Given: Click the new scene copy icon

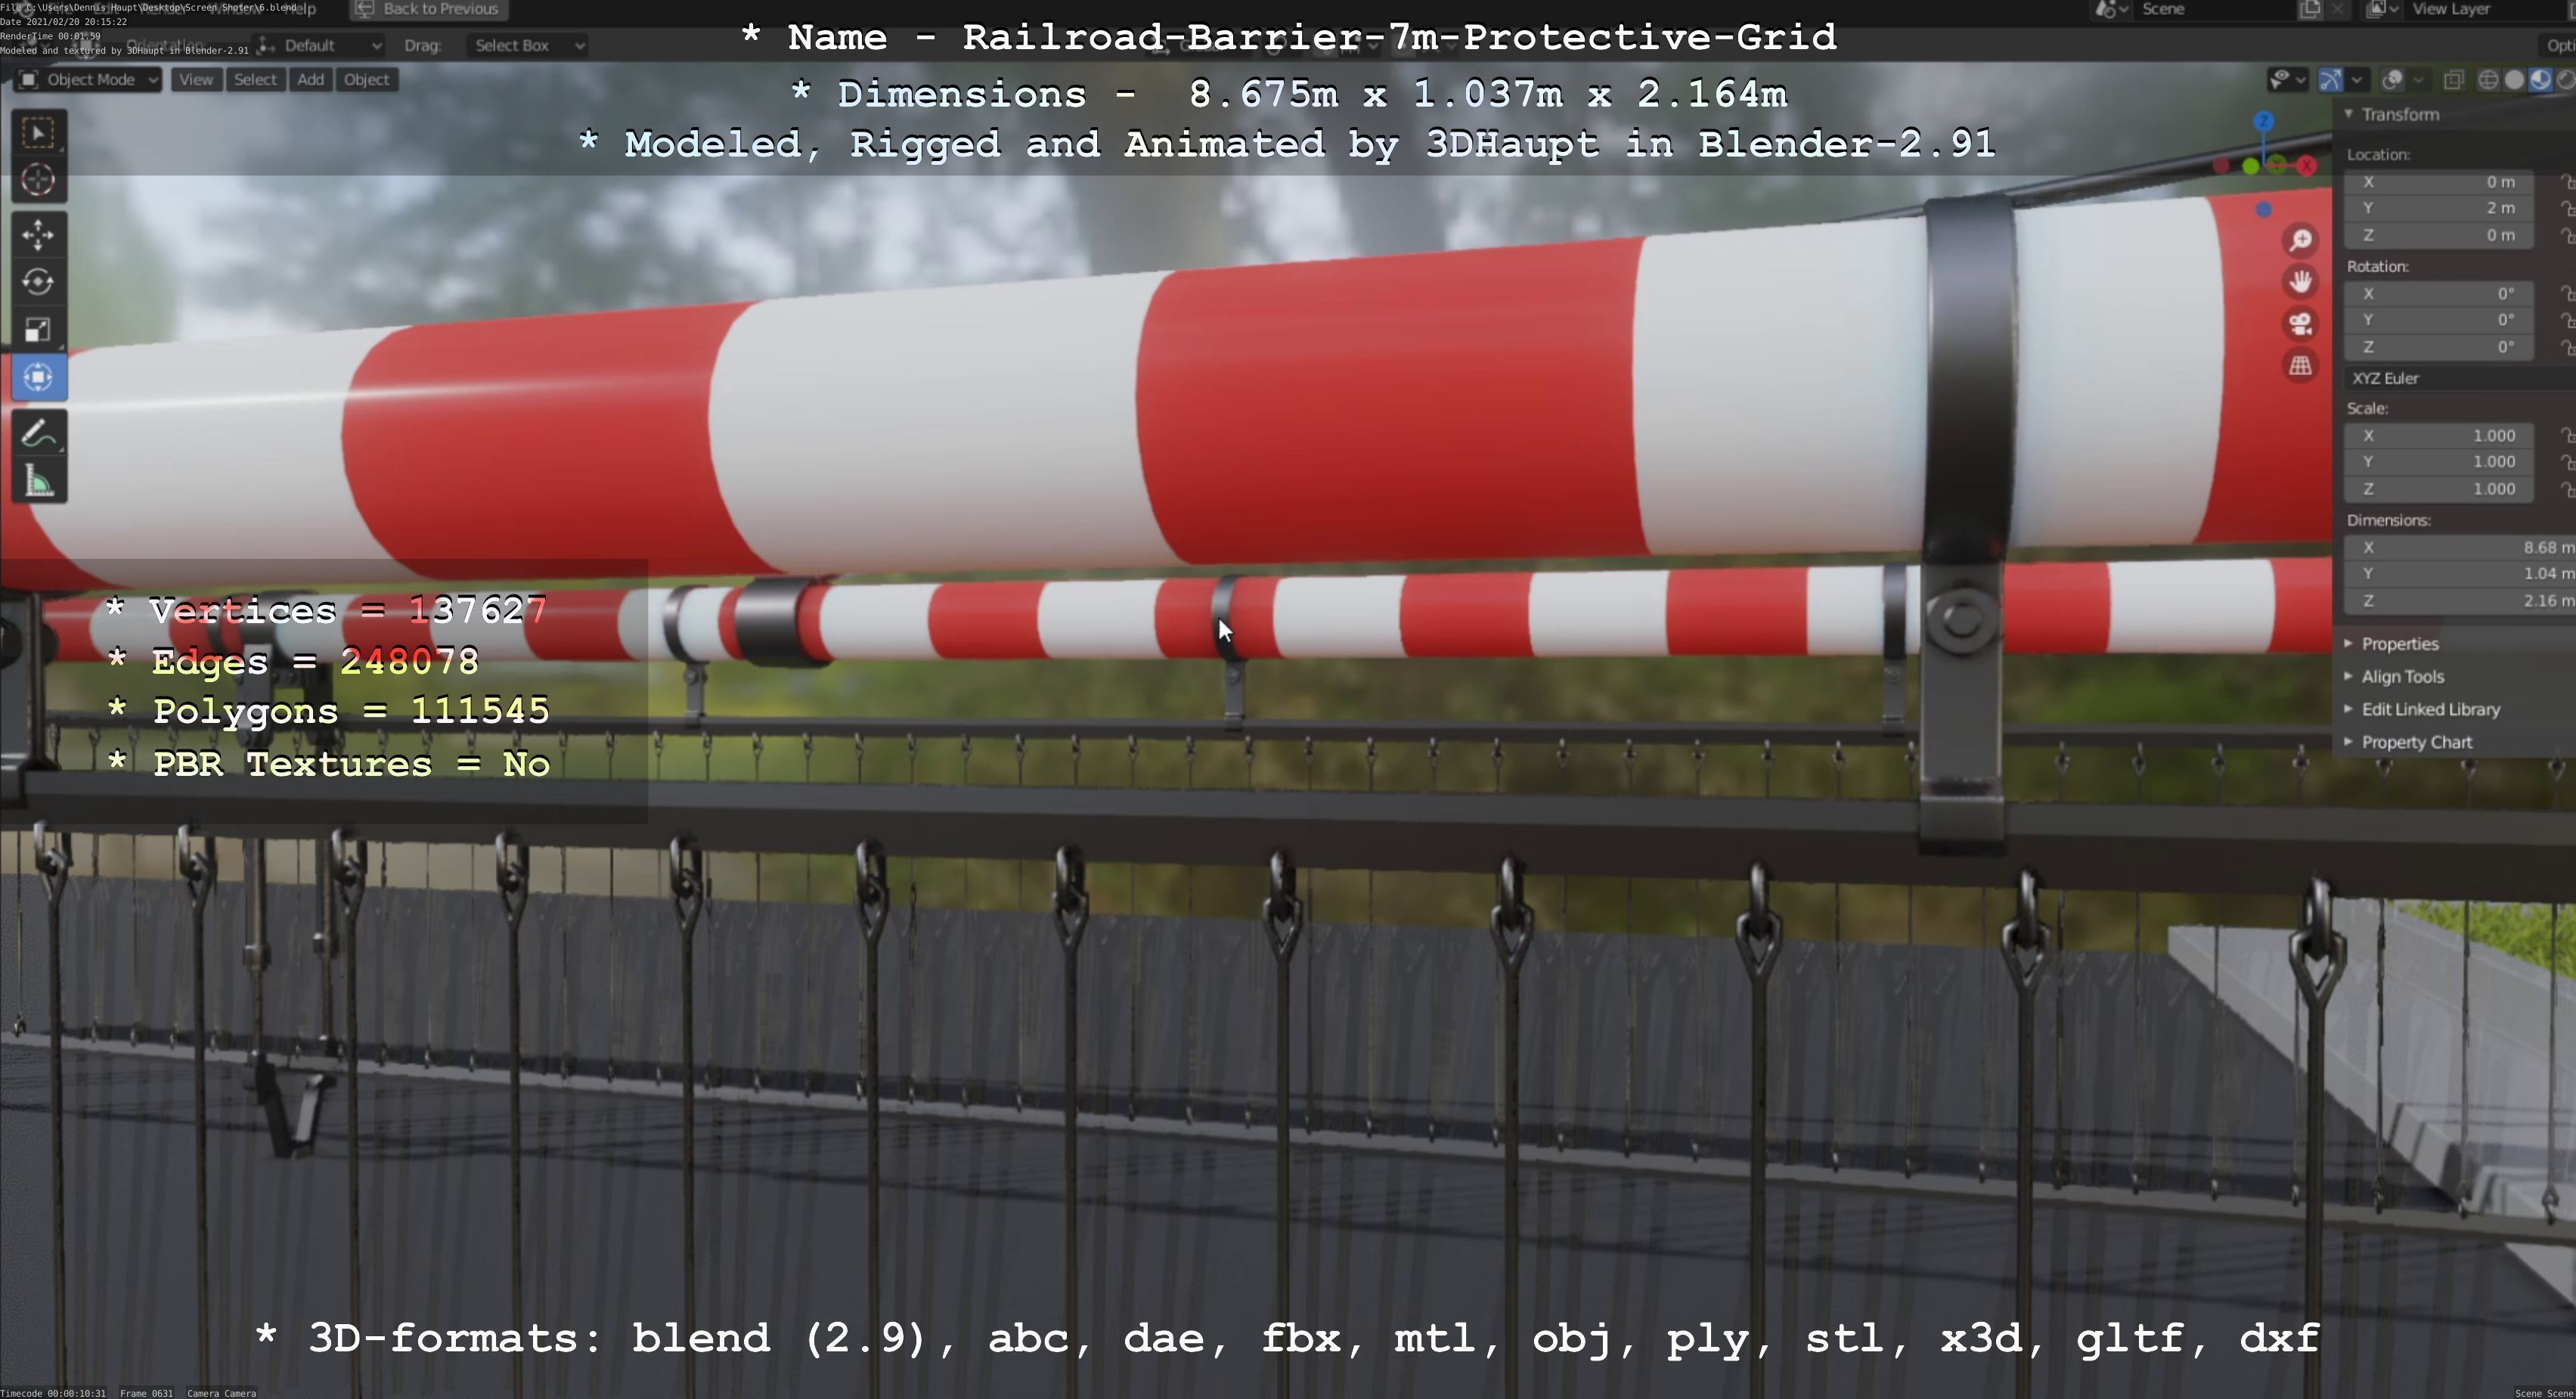Looking at the screenshot, I should pos(2310,9).
